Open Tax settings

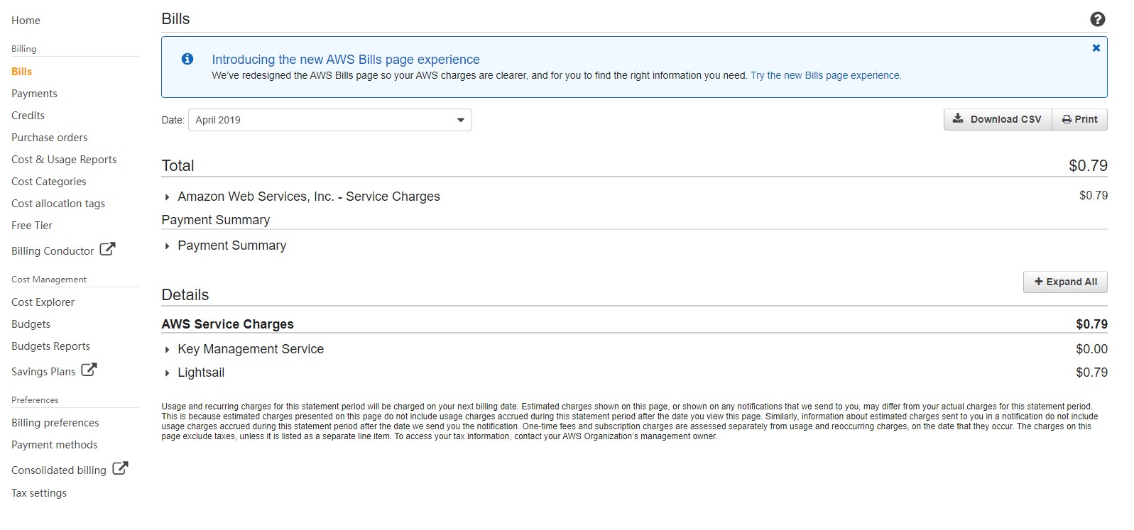tap(39, 493)
